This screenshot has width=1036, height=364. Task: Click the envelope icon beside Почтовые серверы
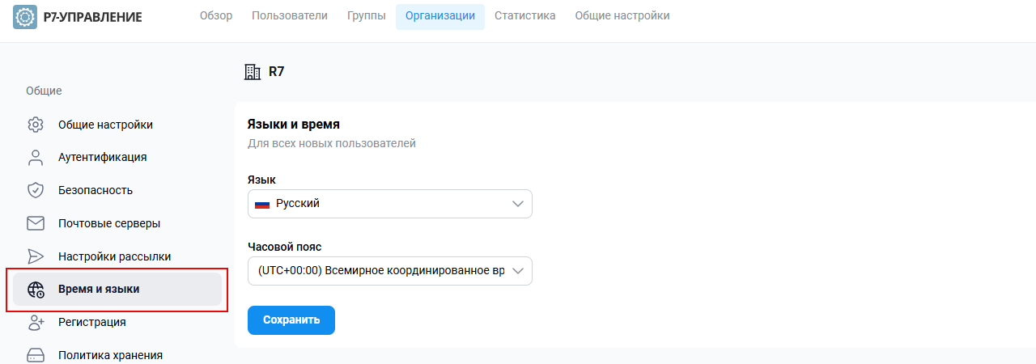pyautogui.click(x=36, y=223)
